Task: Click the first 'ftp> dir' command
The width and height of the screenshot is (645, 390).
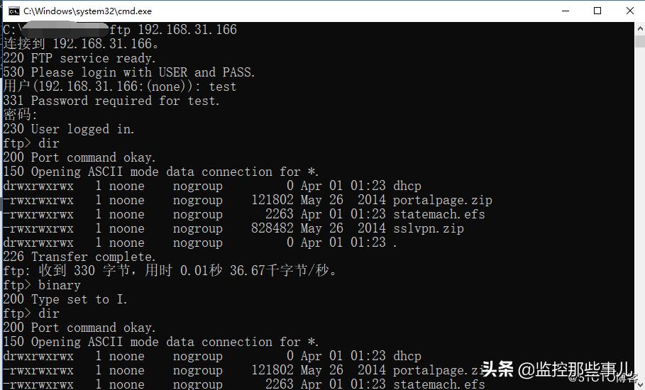Action: pyautogui.click(x=31, y=143)
